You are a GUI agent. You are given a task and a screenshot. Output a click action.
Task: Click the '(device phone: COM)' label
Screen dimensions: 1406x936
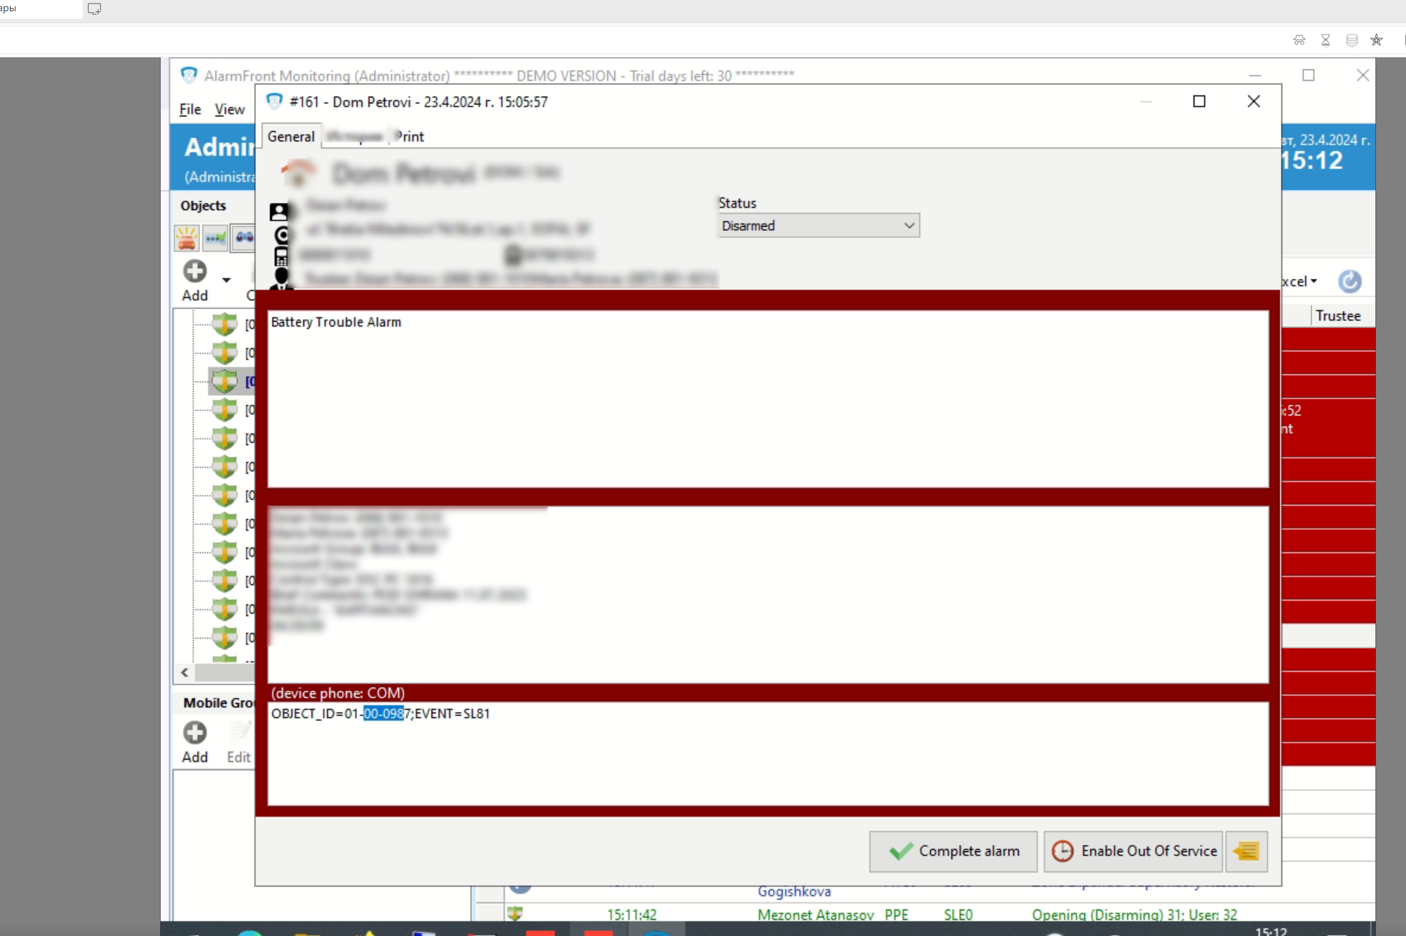click(x=338, y=693)
